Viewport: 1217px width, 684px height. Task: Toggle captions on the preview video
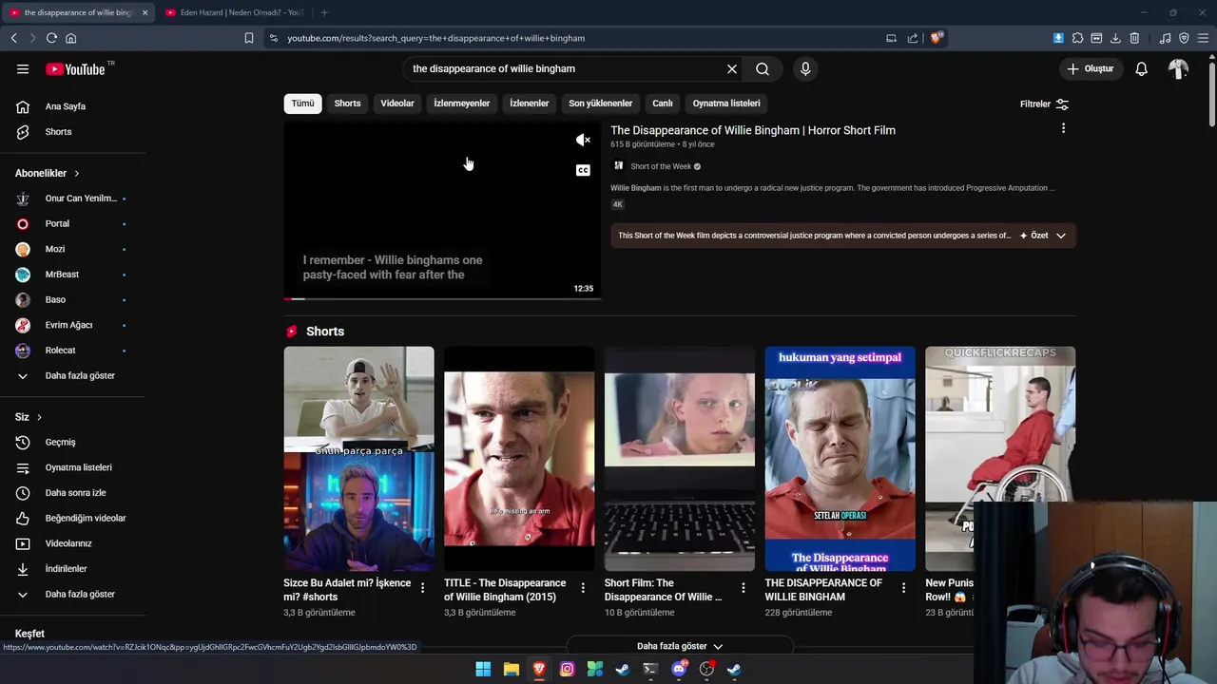pyautogui.click(x=583, y=170)
